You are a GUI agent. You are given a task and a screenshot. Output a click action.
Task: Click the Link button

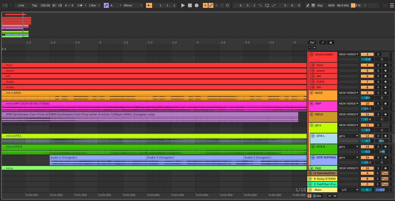[21, 5]
